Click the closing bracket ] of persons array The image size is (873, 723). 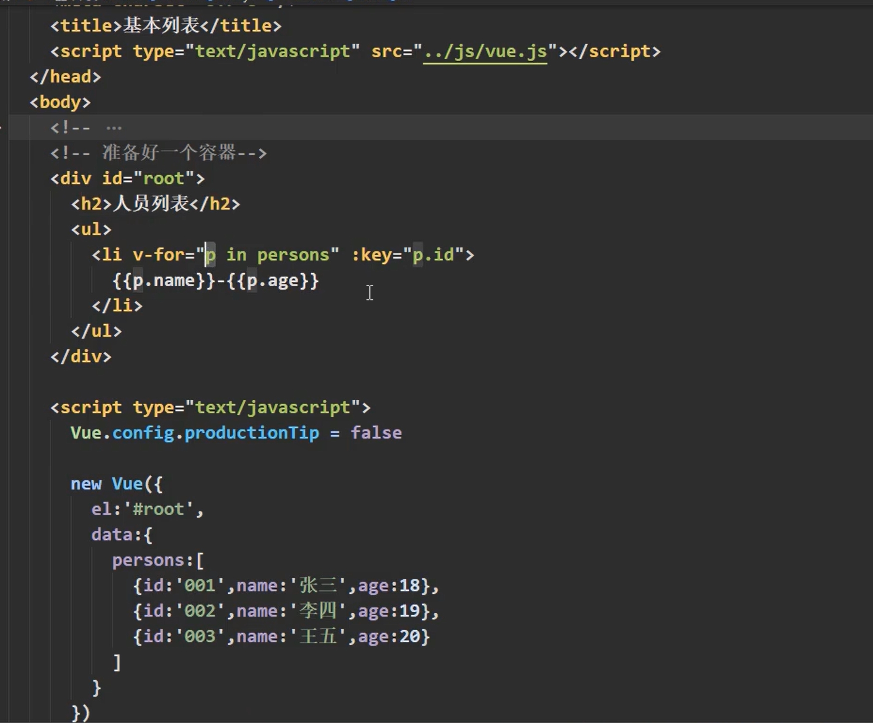(117, 662)
